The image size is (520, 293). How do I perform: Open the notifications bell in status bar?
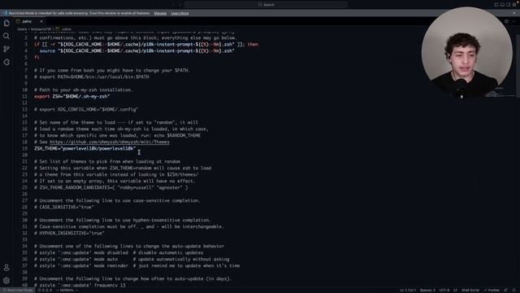514,291
